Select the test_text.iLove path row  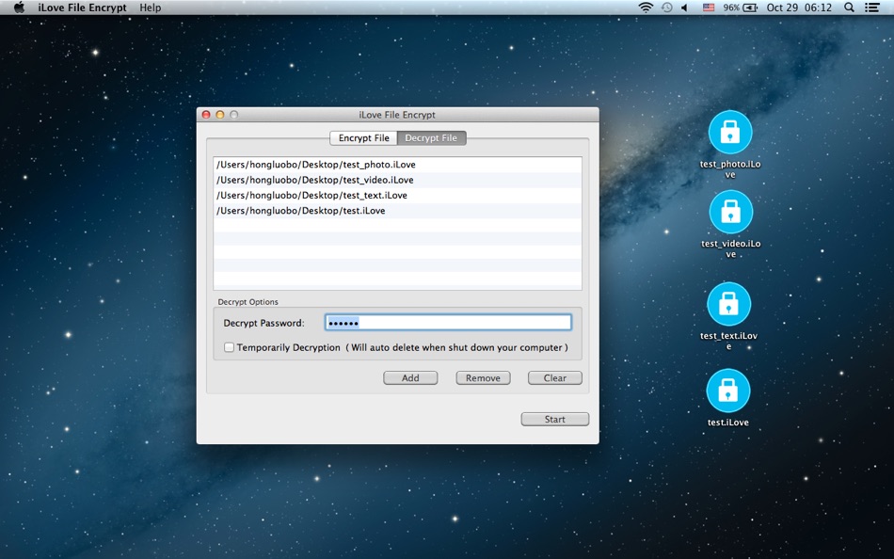coord(397,196)
